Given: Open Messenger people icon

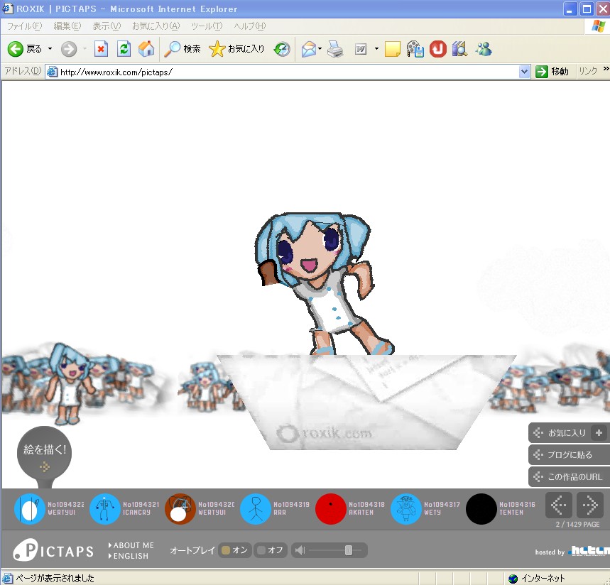Looking at the screenshot, I should pos(483,49).
